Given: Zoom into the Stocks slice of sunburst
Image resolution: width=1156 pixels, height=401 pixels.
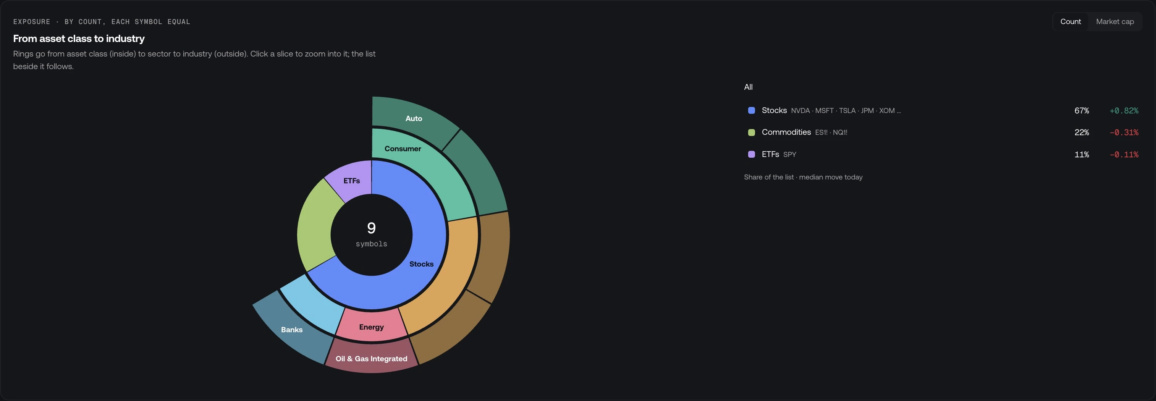Looking at the screenshot, I should [422, 264].
